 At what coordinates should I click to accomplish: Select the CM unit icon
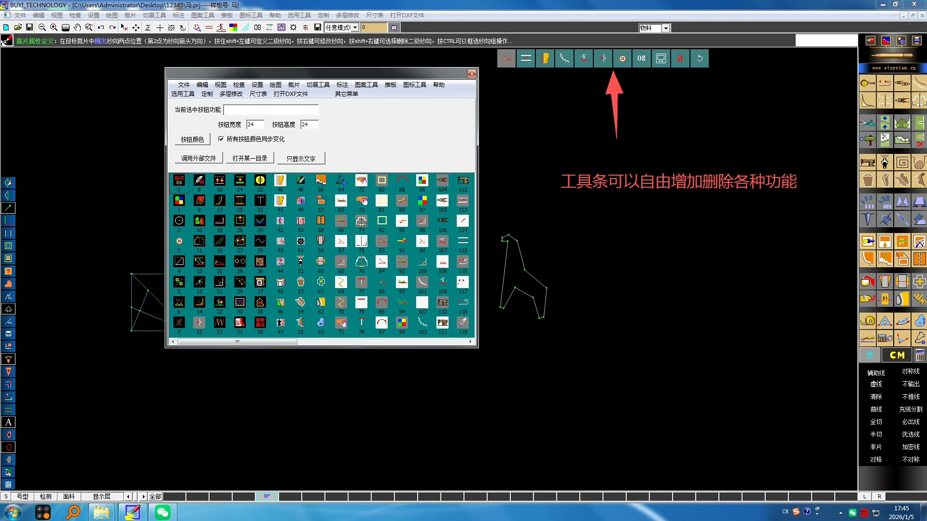coord(897,355)
